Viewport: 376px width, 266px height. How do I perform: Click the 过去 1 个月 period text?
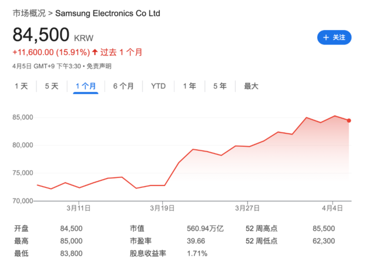coord(122,52)
